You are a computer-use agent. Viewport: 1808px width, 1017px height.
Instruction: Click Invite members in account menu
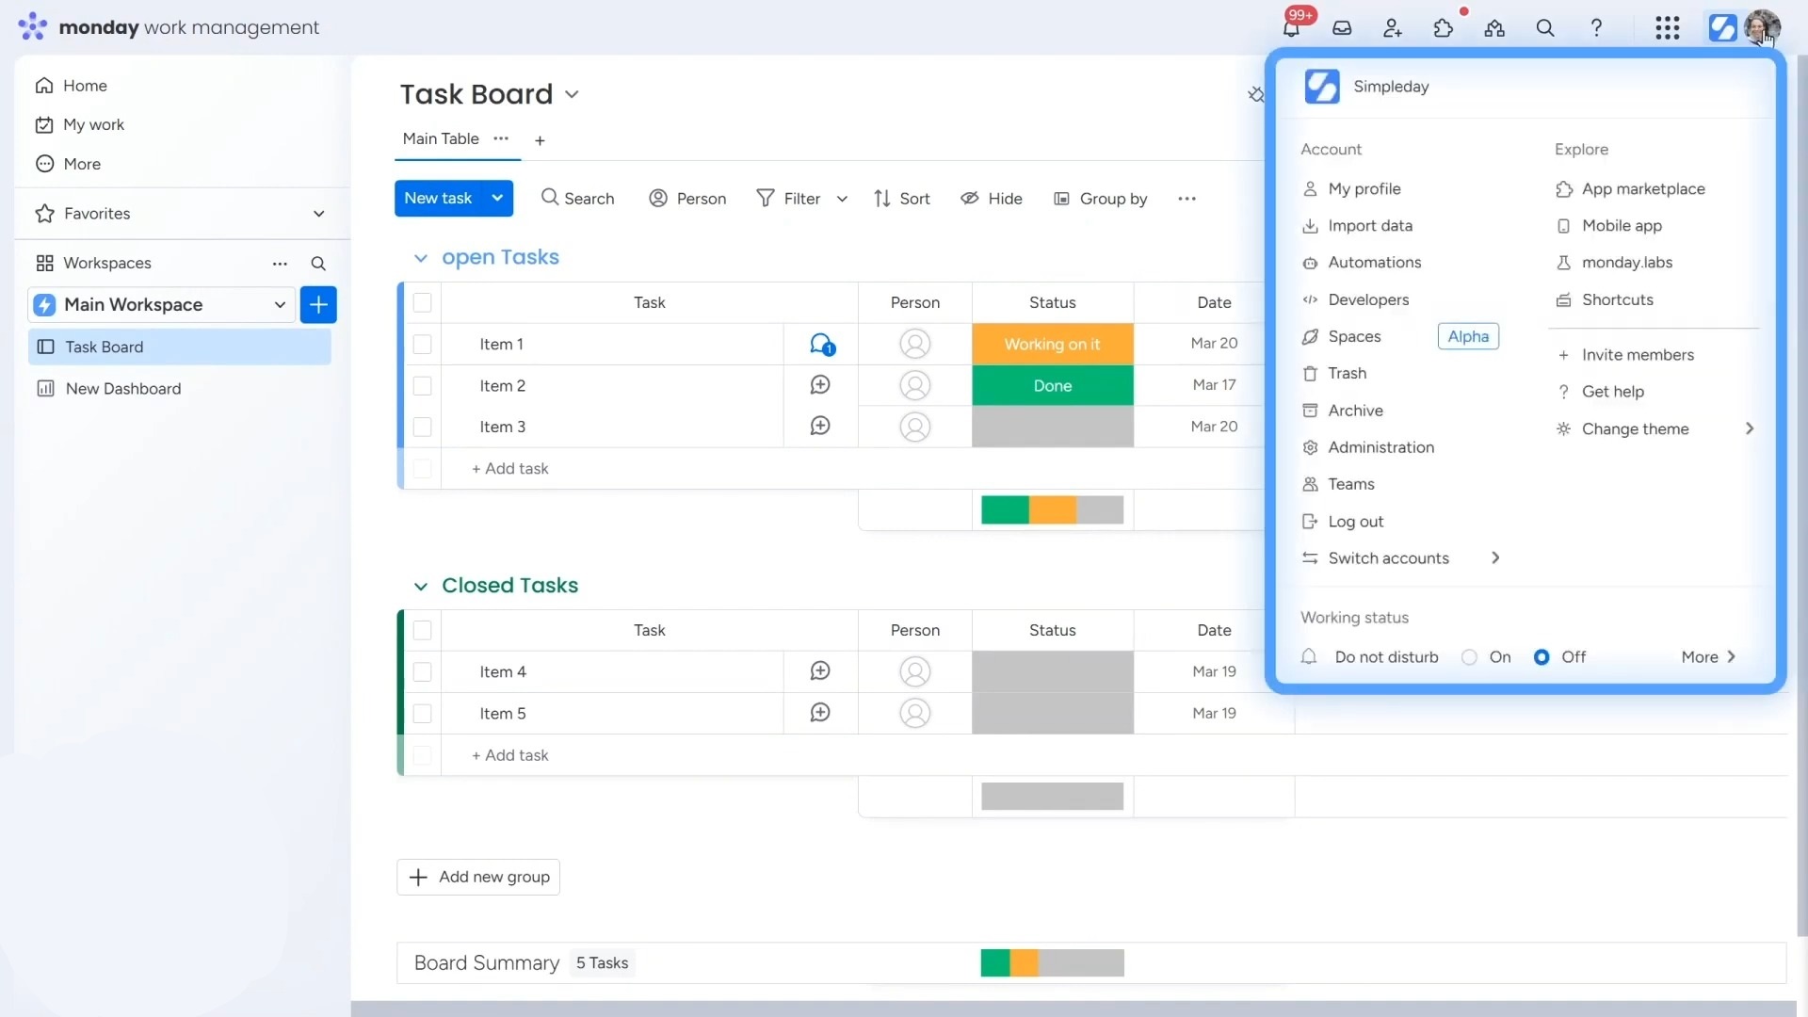coord(1637,355)
